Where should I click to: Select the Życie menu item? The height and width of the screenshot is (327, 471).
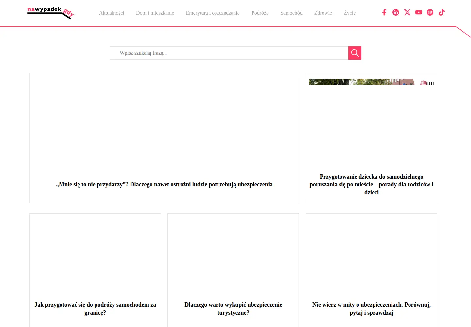(x=350, y=13)
